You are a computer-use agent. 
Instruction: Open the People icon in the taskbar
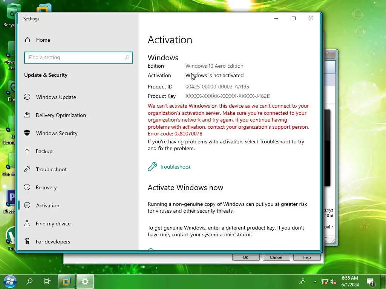click(302, 281)
